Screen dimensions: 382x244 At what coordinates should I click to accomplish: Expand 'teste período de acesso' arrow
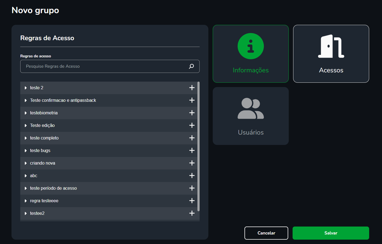(x=26, y=188)
